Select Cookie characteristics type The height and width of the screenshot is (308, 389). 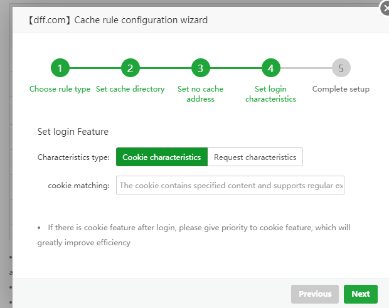point(161,157)
